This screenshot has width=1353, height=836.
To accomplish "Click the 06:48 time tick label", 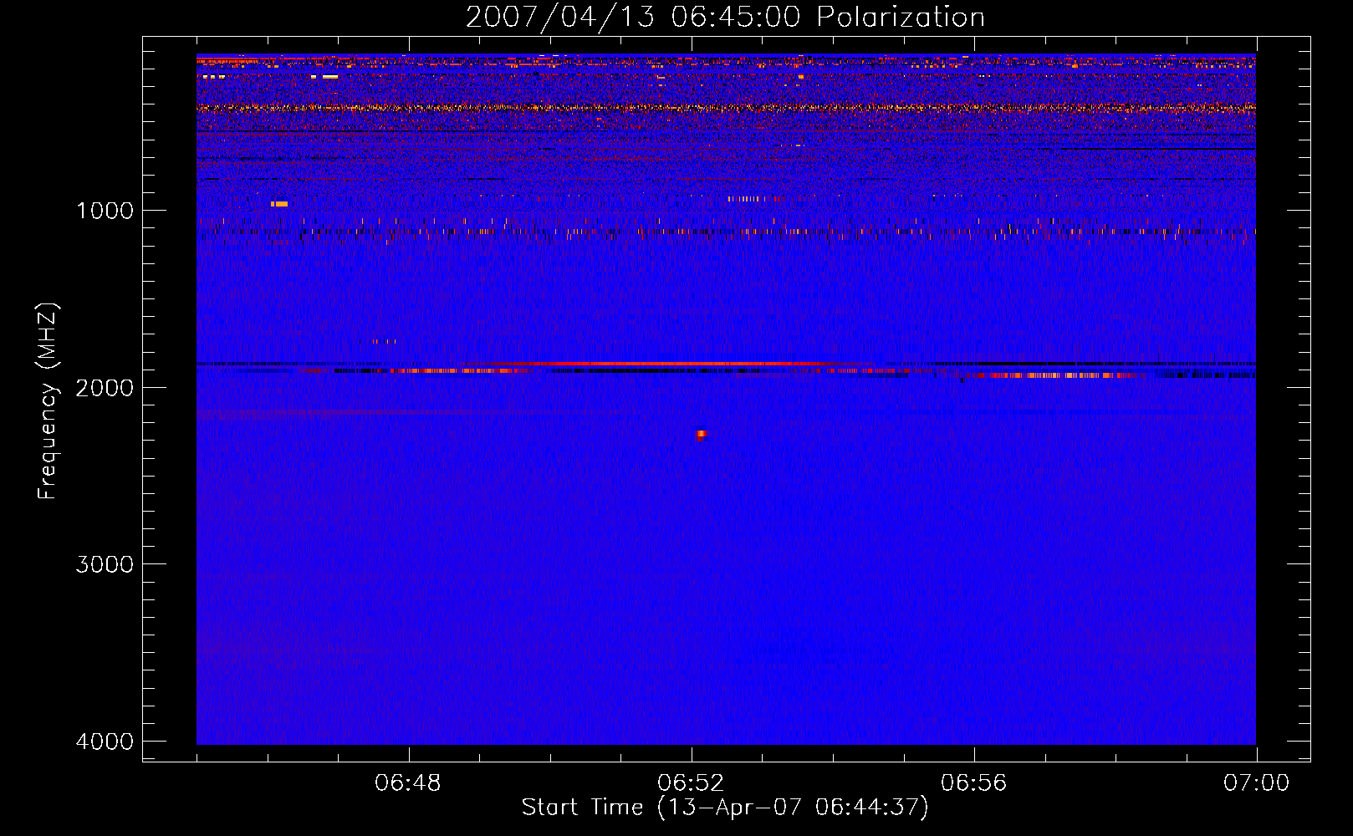I will [408, 783].
